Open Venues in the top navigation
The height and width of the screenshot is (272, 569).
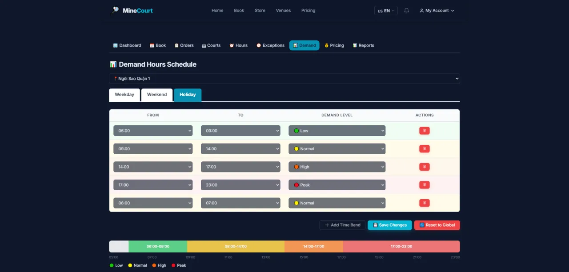283,11
